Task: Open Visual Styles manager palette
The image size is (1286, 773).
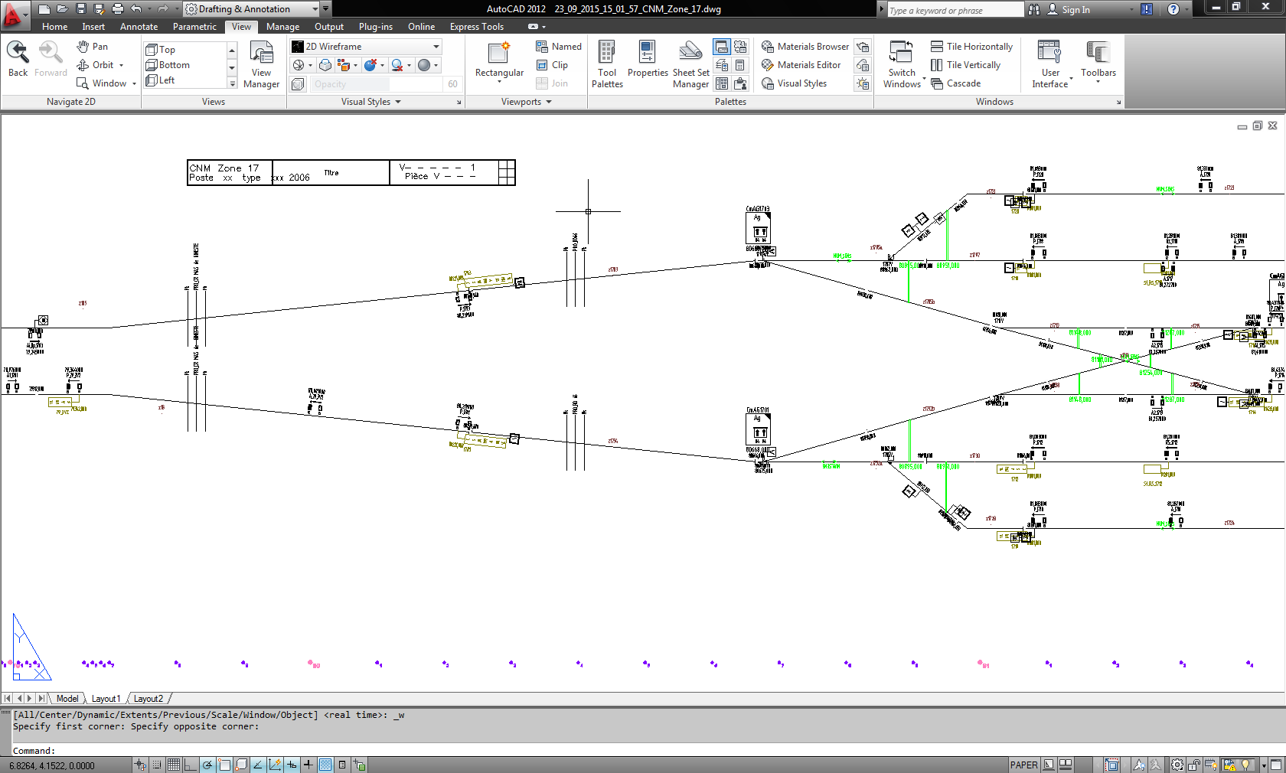Action: [x=795, y=83]
